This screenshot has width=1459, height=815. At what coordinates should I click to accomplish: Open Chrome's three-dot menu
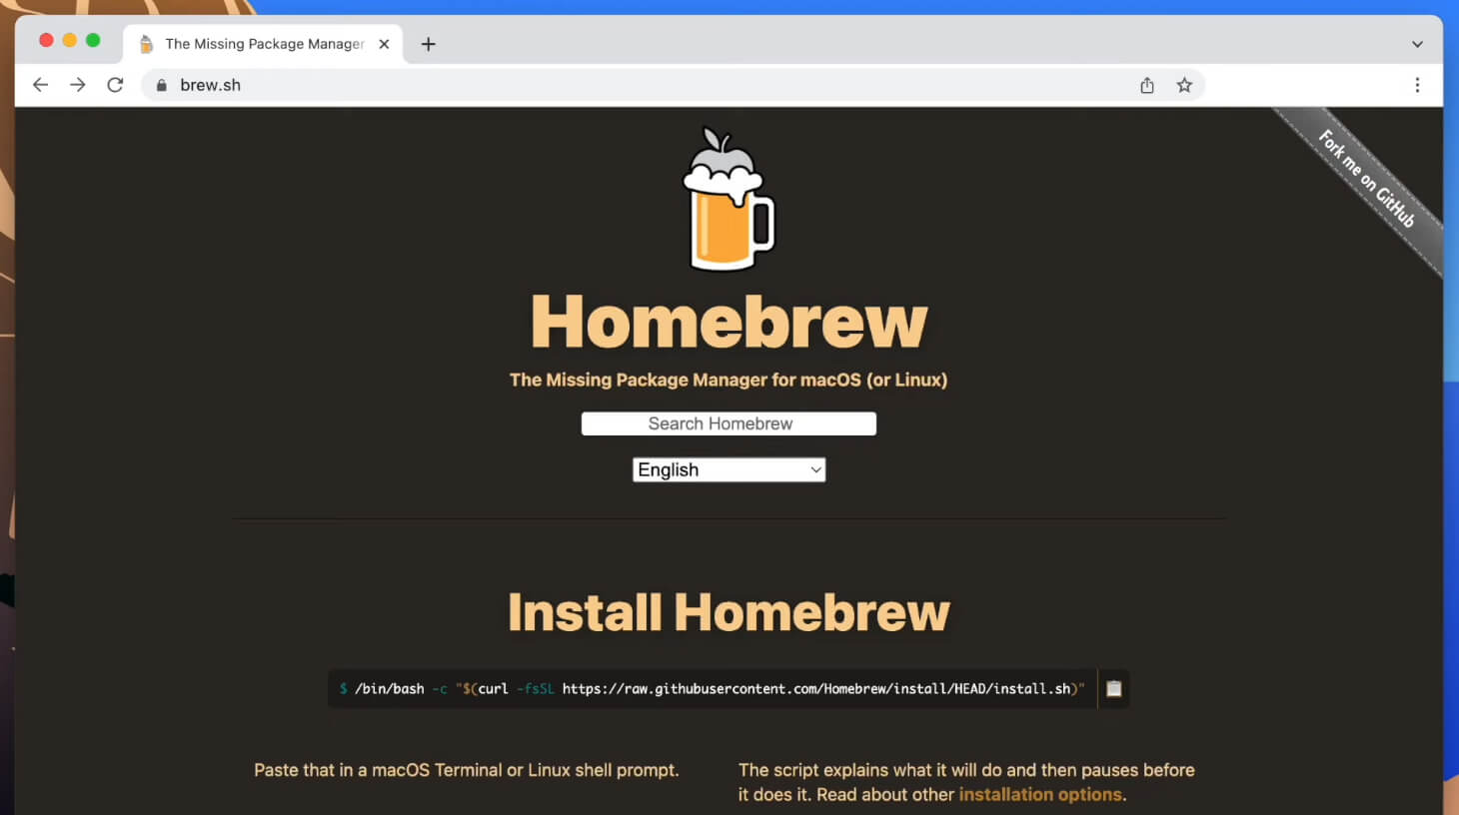(x=1417, y=85)
